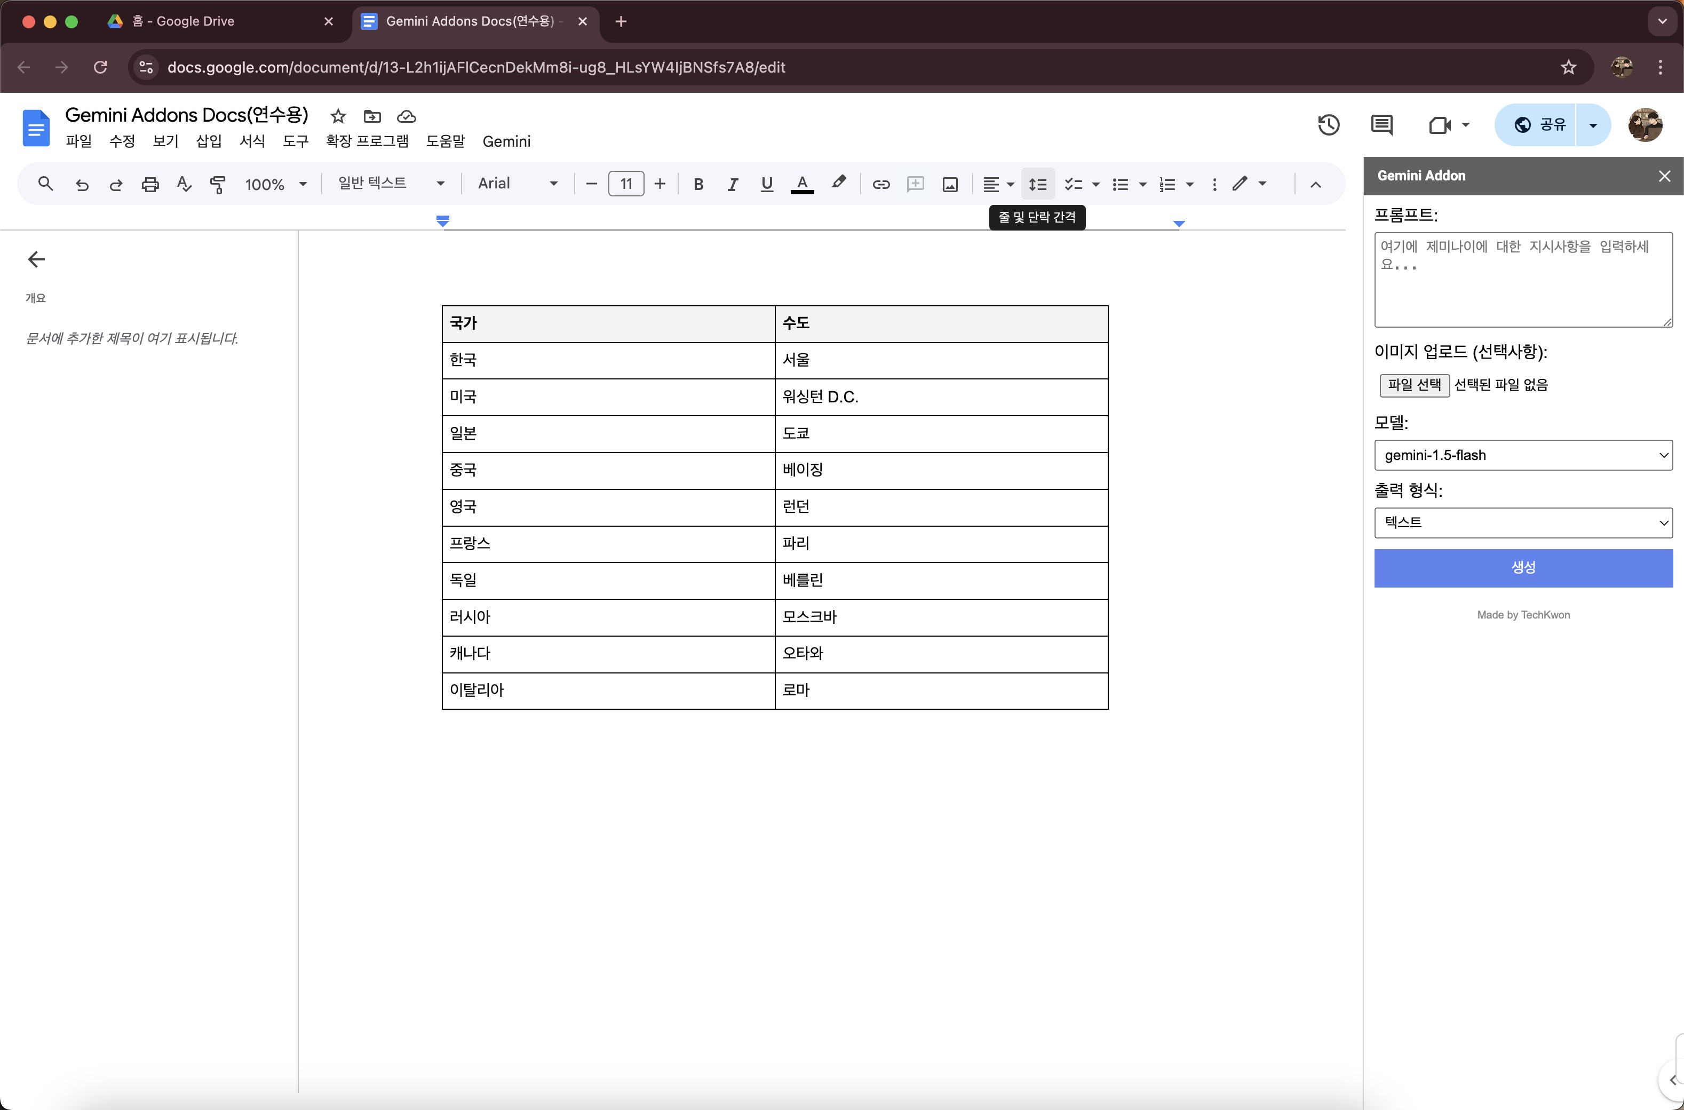This screenshot has height=1110, width=1684.
Task: Decrease the font size
Action: click(591, 184)
